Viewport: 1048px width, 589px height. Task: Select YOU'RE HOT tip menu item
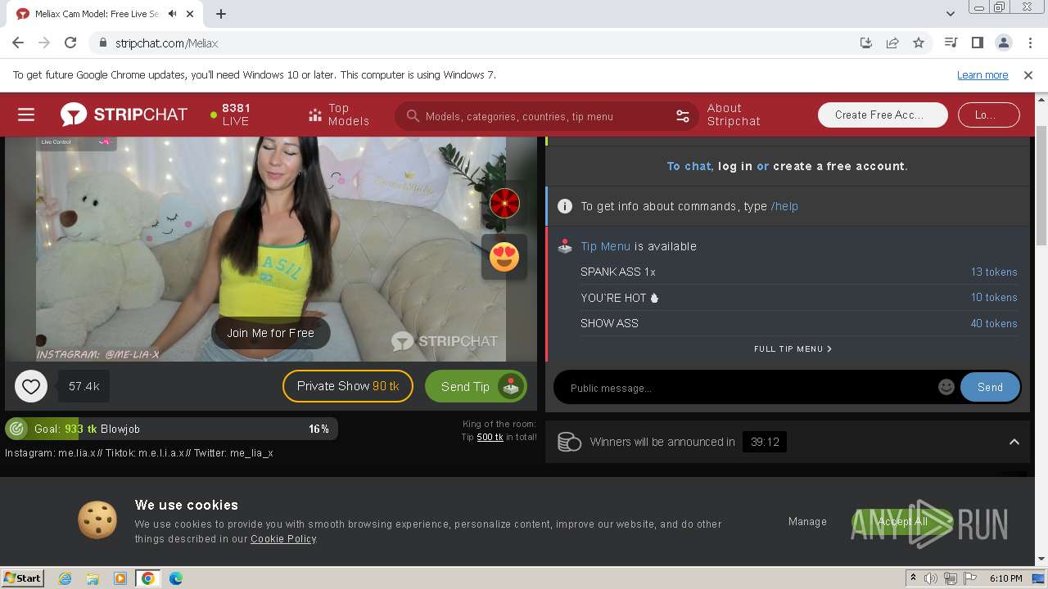tap(798, 298)
